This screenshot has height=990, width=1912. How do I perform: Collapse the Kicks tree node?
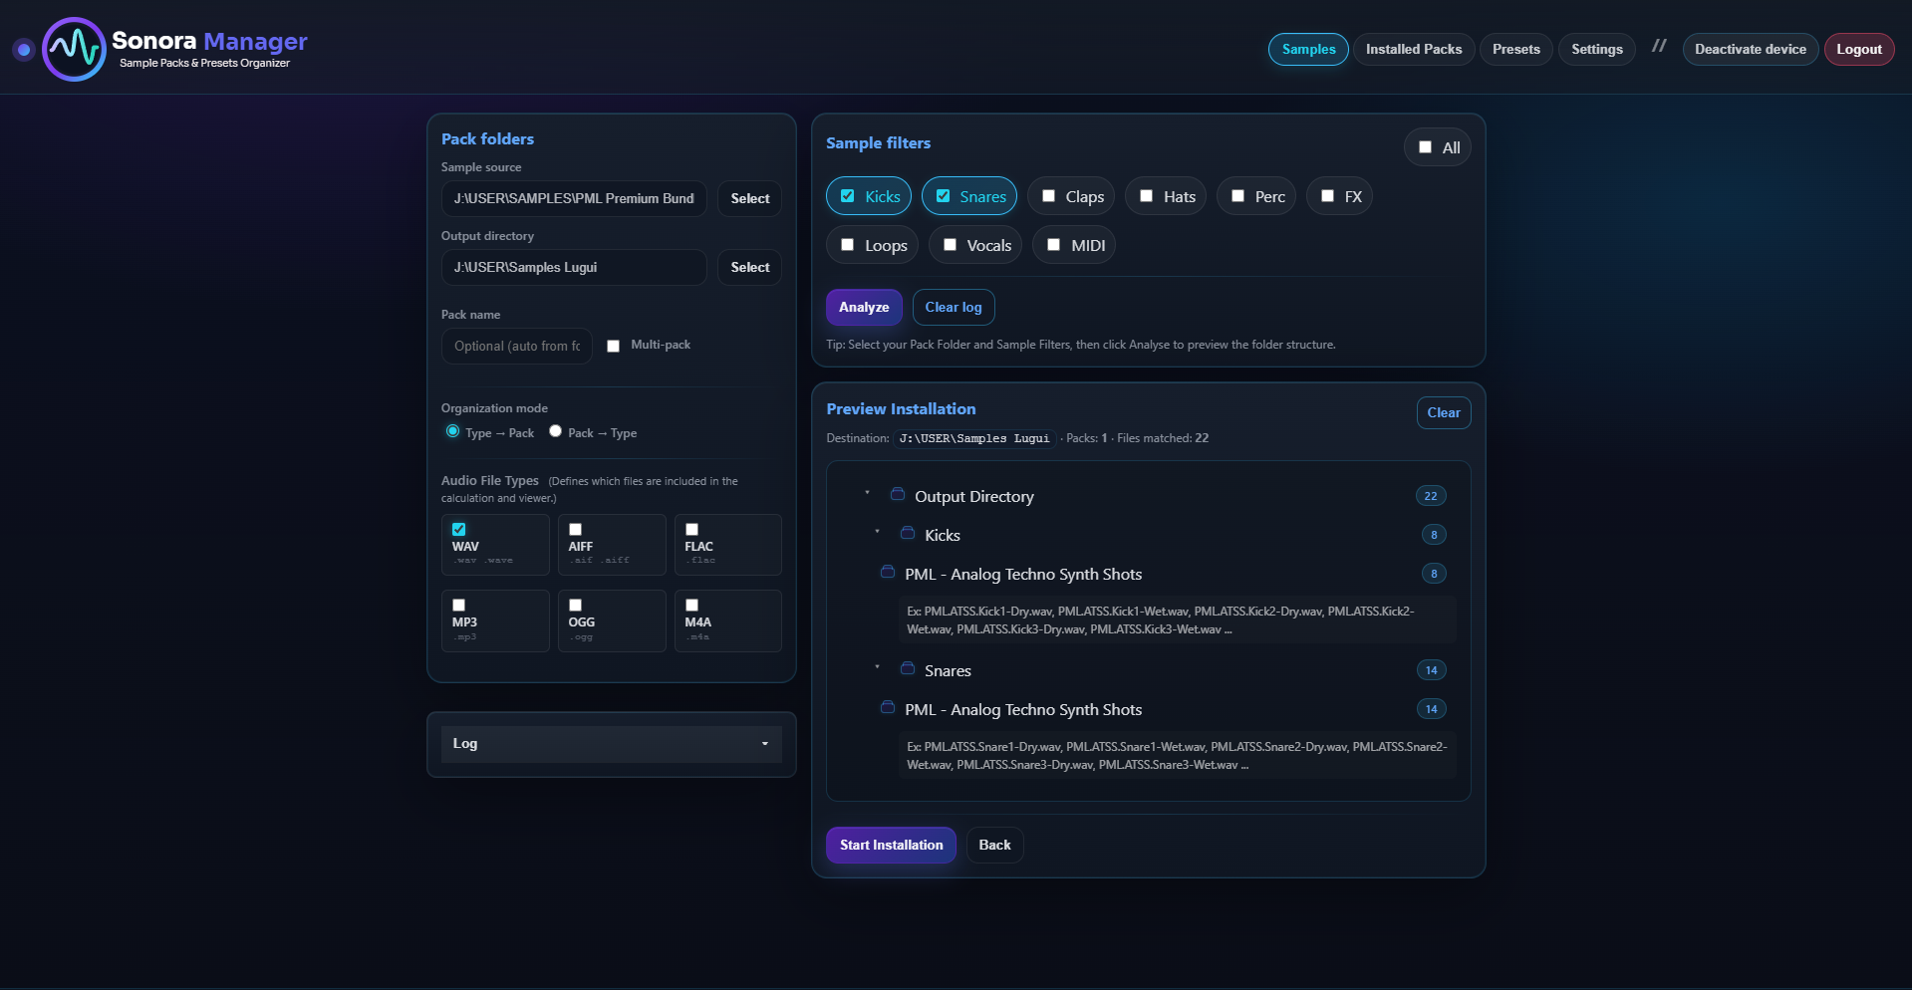[877, 532]
